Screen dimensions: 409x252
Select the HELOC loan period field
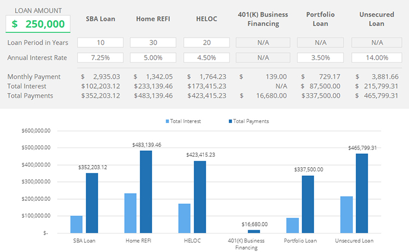(x=207, y=42)
